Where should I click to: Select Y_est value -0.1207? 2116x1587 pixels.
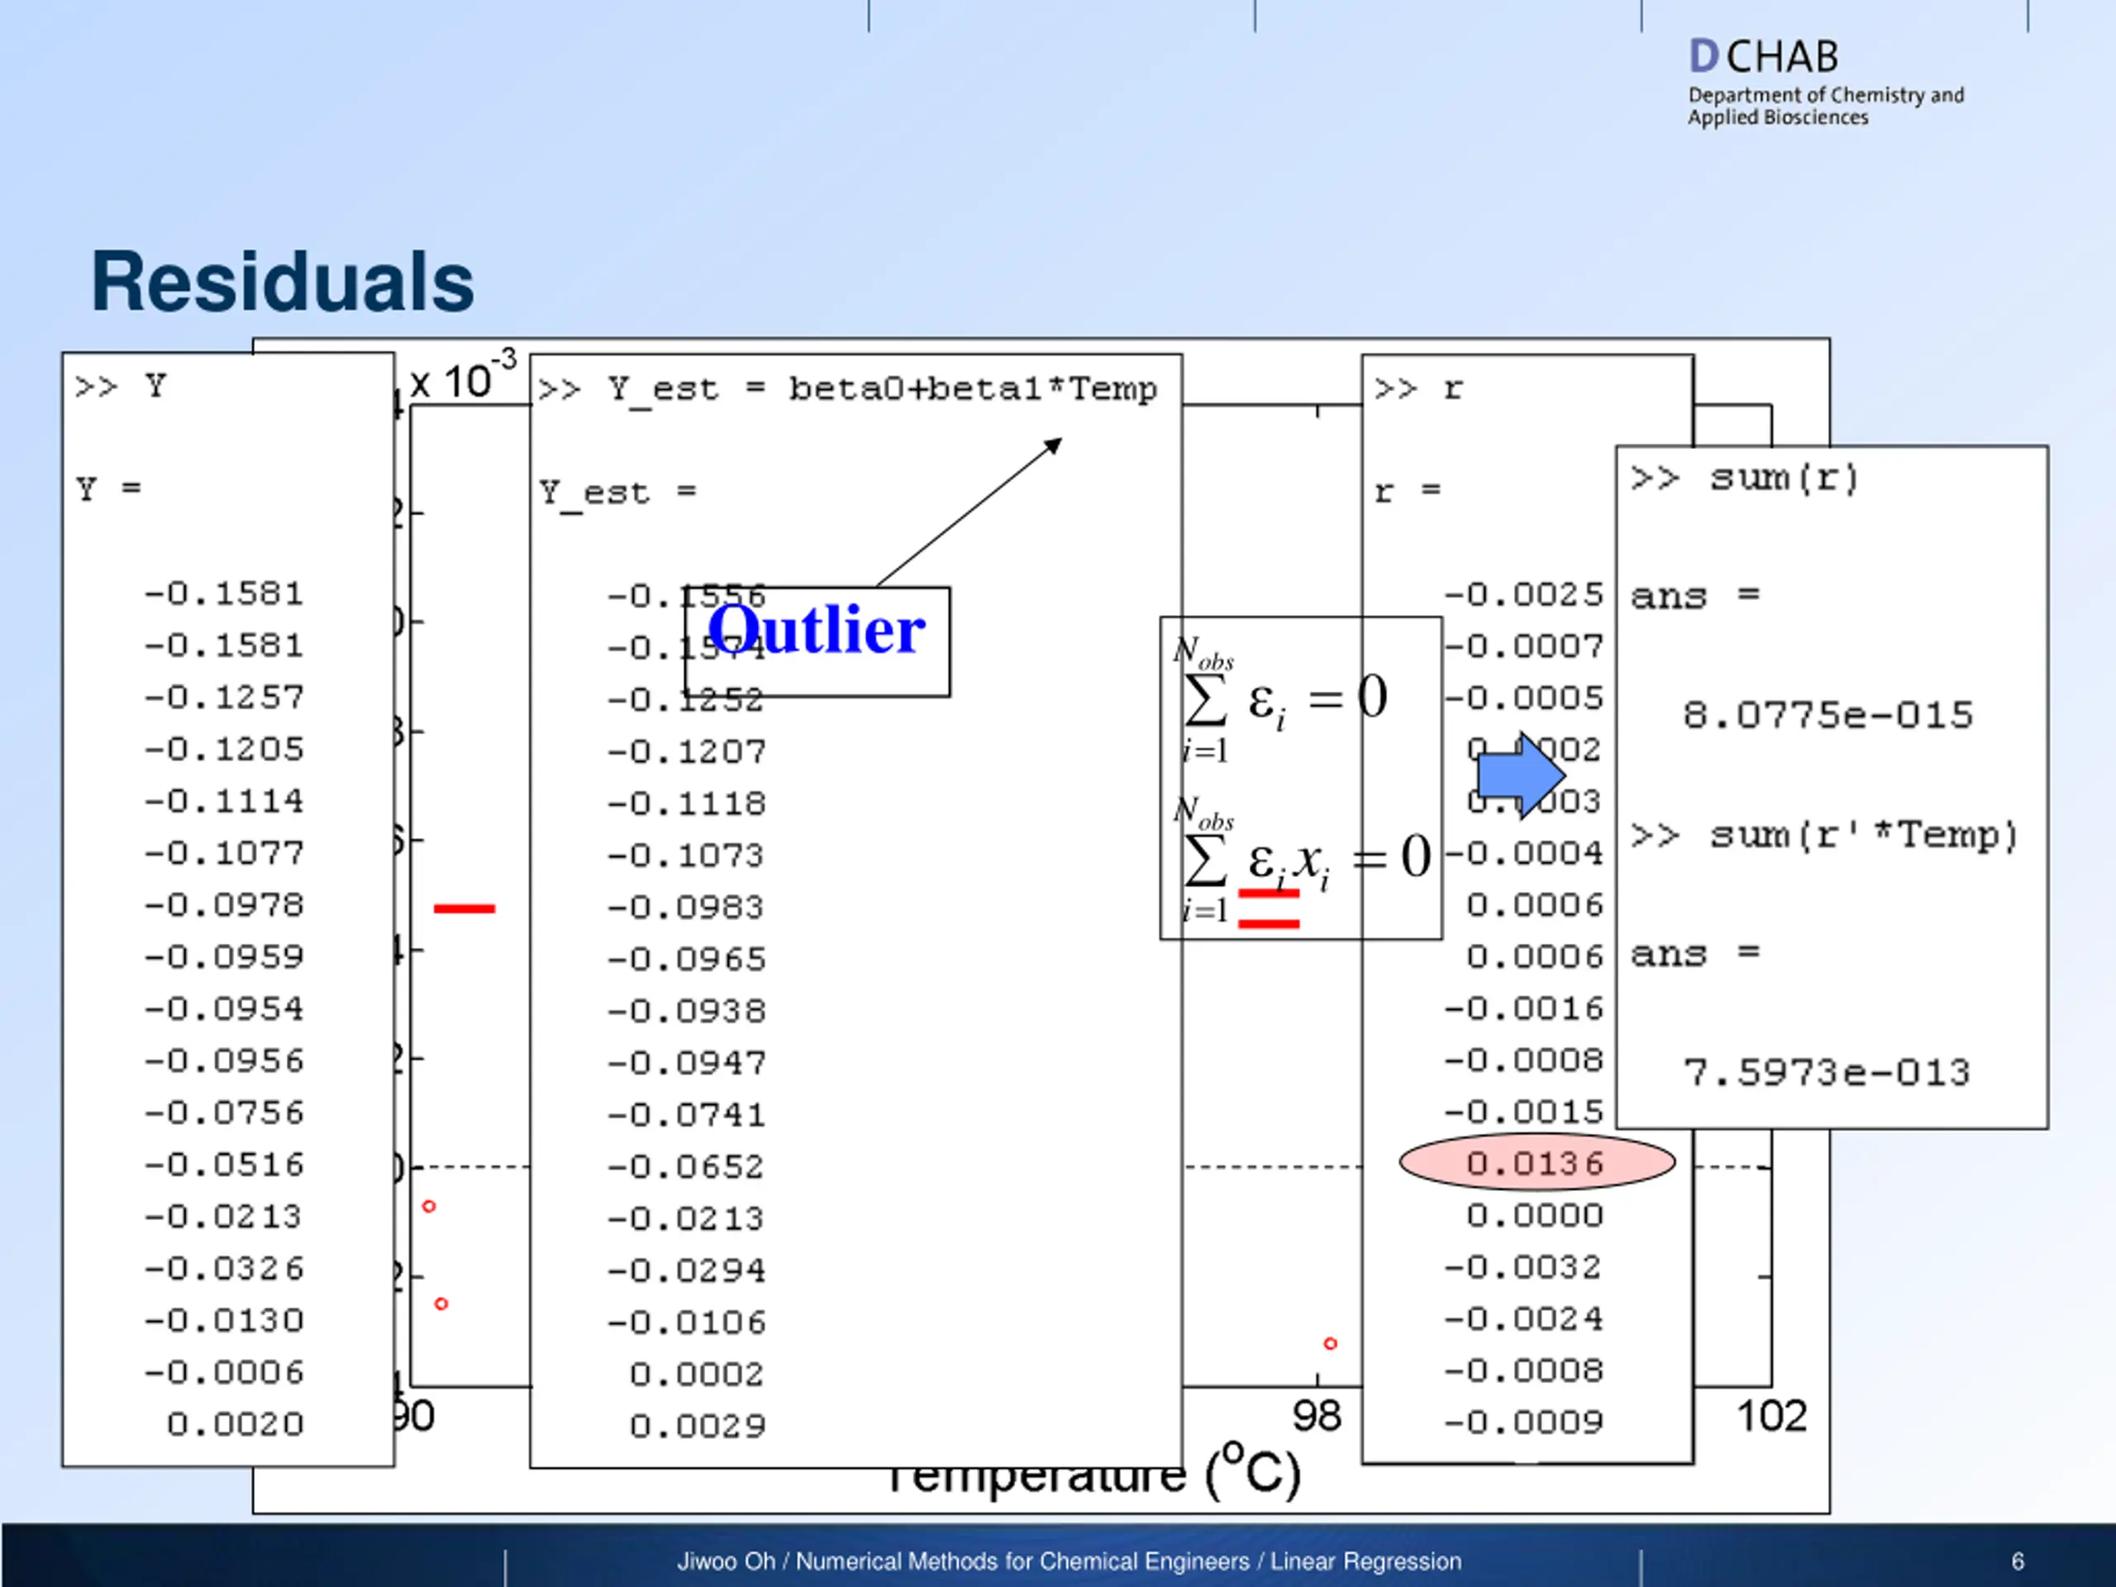[x=687, y=752]
